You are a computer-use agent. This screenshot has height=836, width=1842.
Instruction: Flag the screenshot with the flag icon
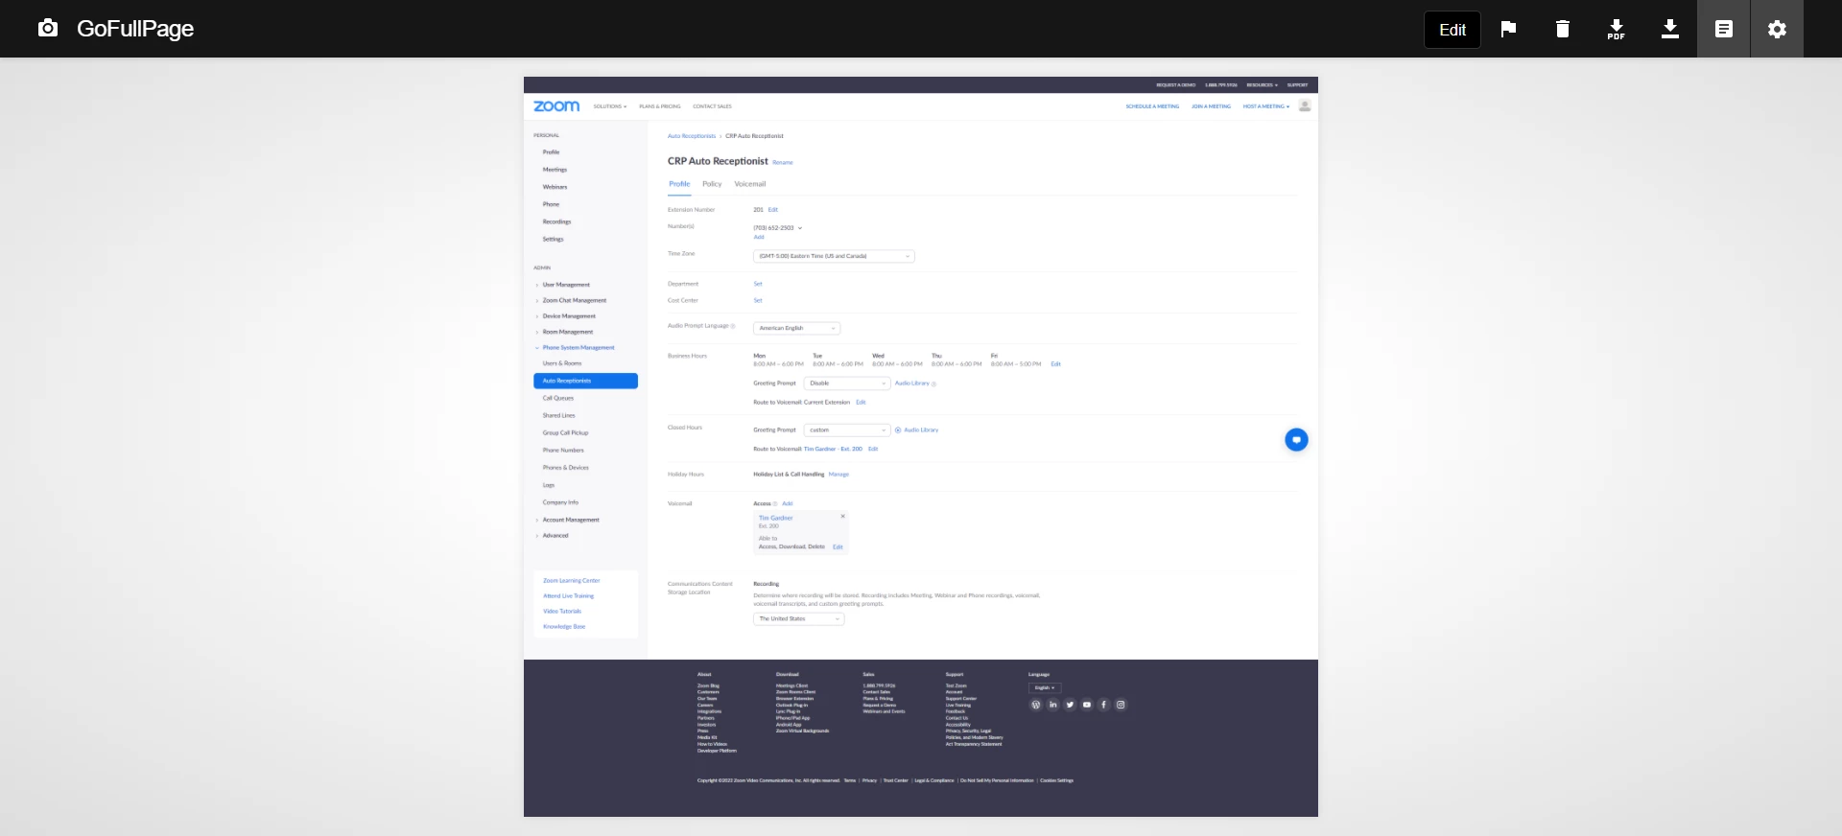click(x=1508, y=29)
